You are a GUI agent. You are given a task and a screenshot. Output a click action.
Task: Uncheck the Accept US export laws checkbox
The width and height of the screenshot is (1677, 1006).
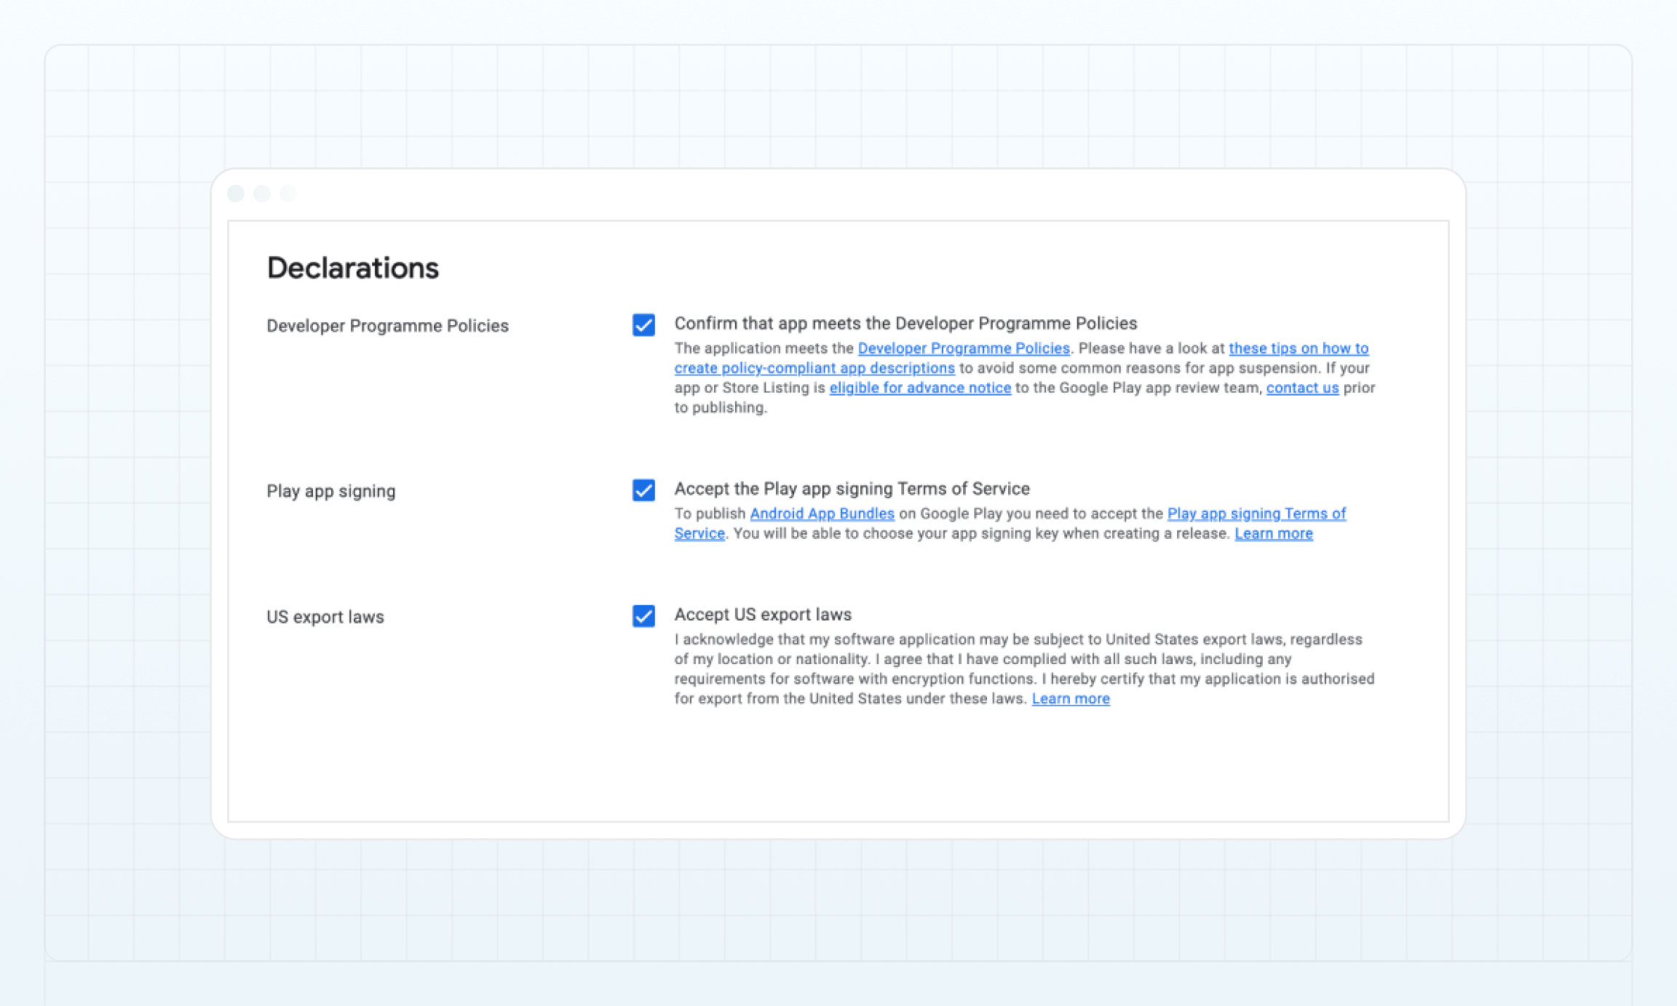(643, 615)
